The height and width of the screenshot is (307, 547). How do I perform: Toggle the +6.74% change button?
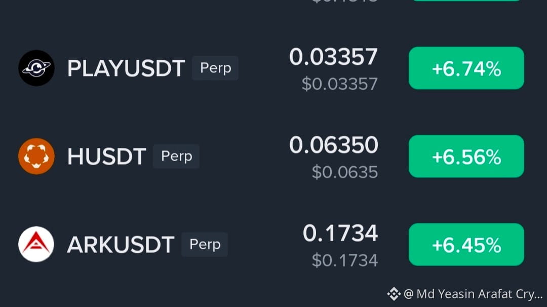click(x=466, y=68)
